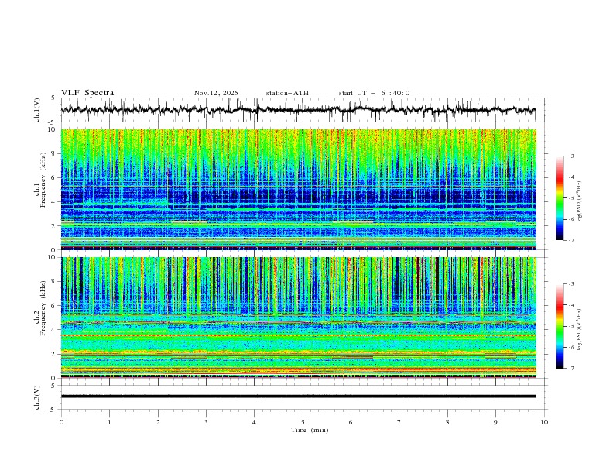Select the "start UT = 6 :40: 0" text
613x474 pixels.
[374, 93]
